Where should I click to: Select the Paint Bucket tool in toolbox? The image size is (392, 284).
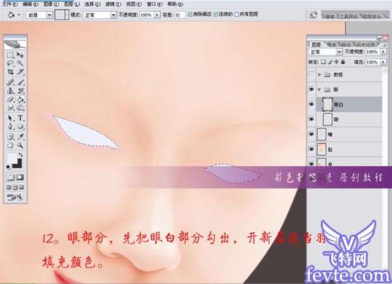tap(20, 99)
